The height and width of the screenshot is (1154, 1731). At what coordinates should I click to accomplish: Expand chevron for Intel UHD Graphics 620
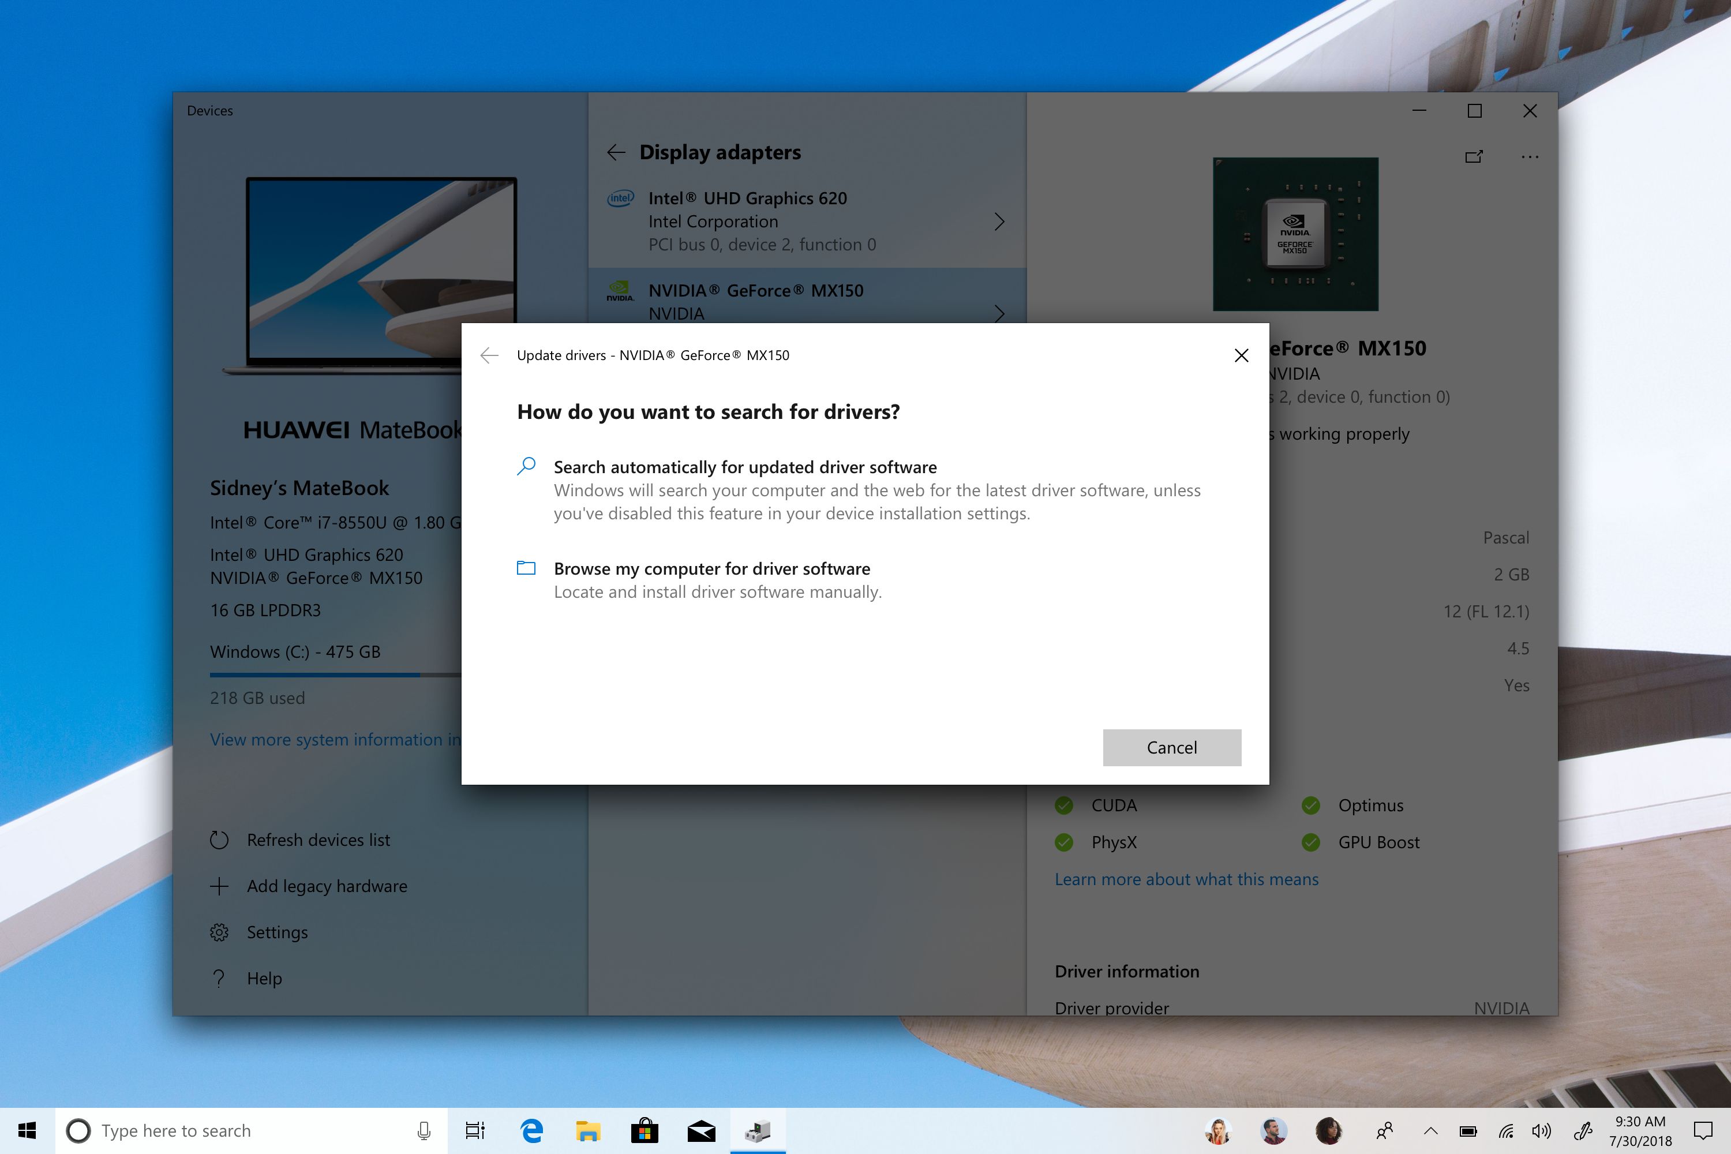(999, 222)
